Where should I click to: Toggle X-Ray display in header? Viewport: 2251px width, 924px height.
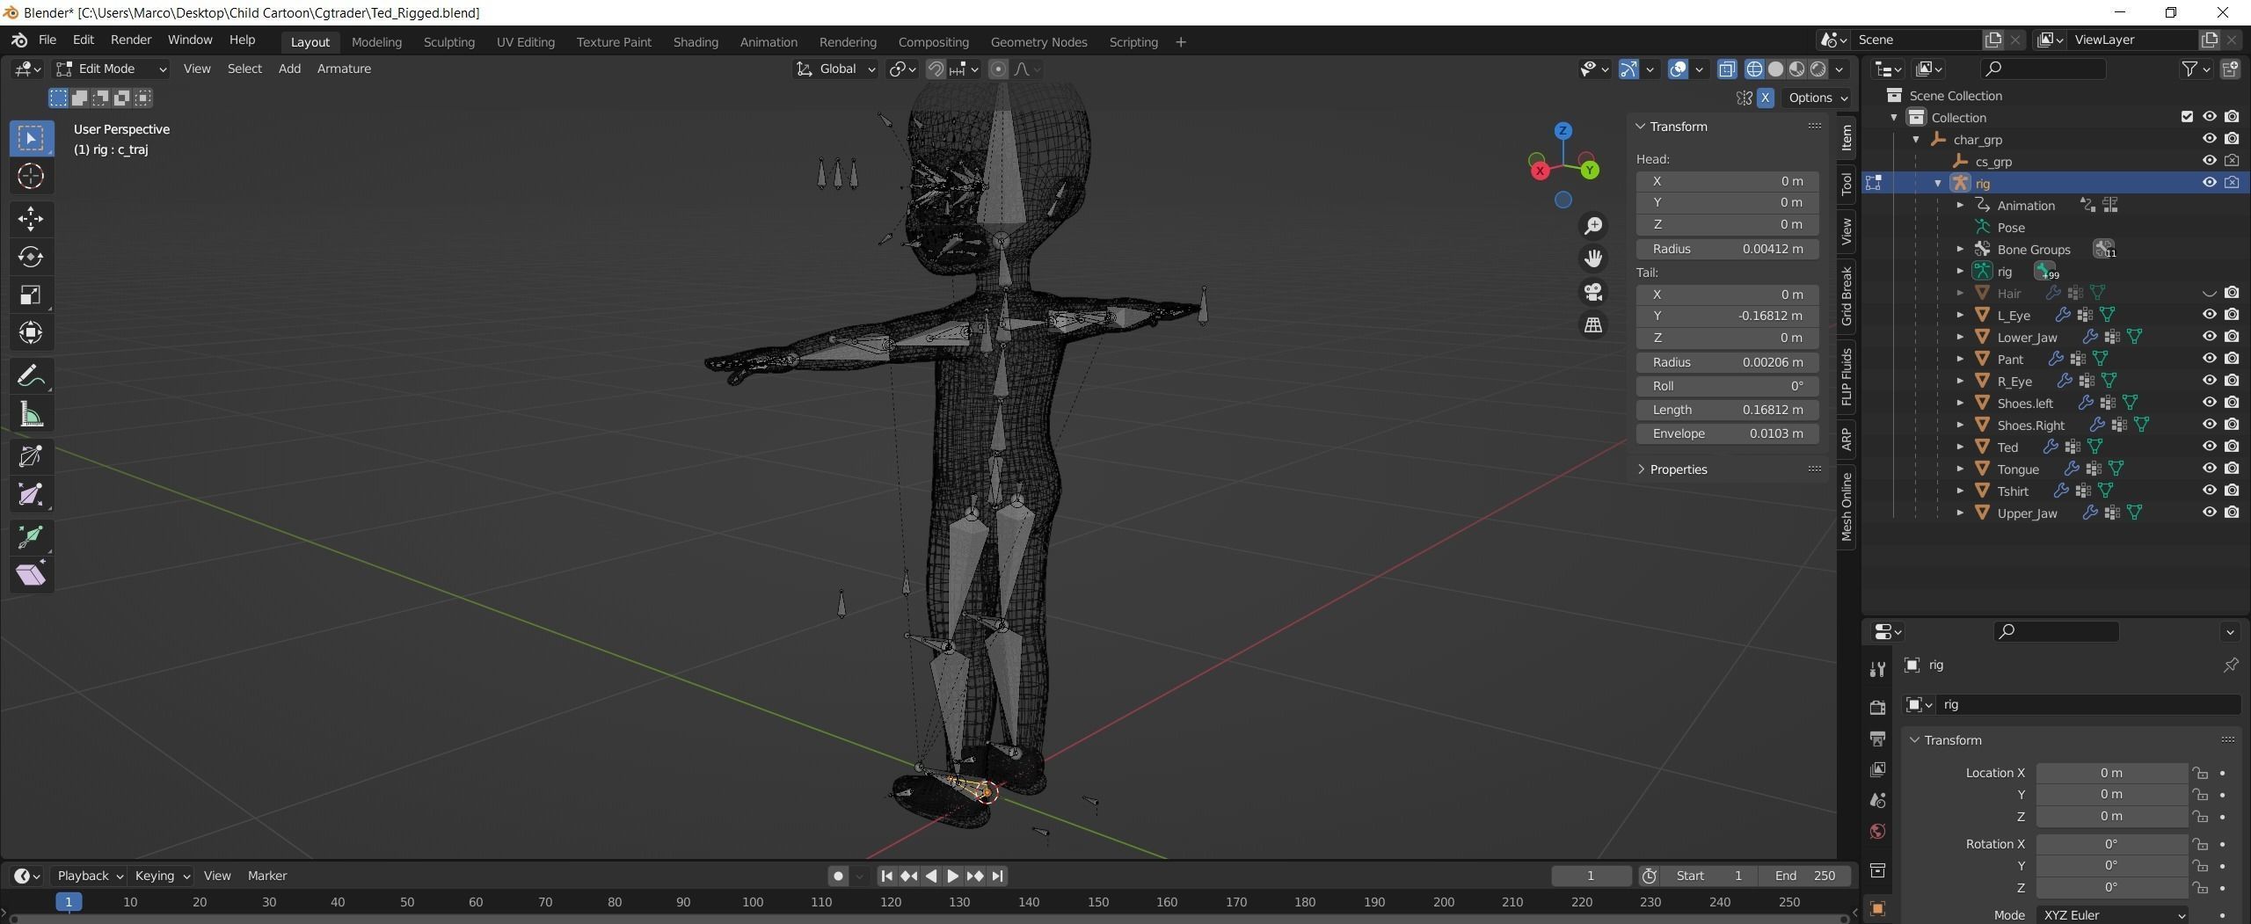coord(1727,69)
